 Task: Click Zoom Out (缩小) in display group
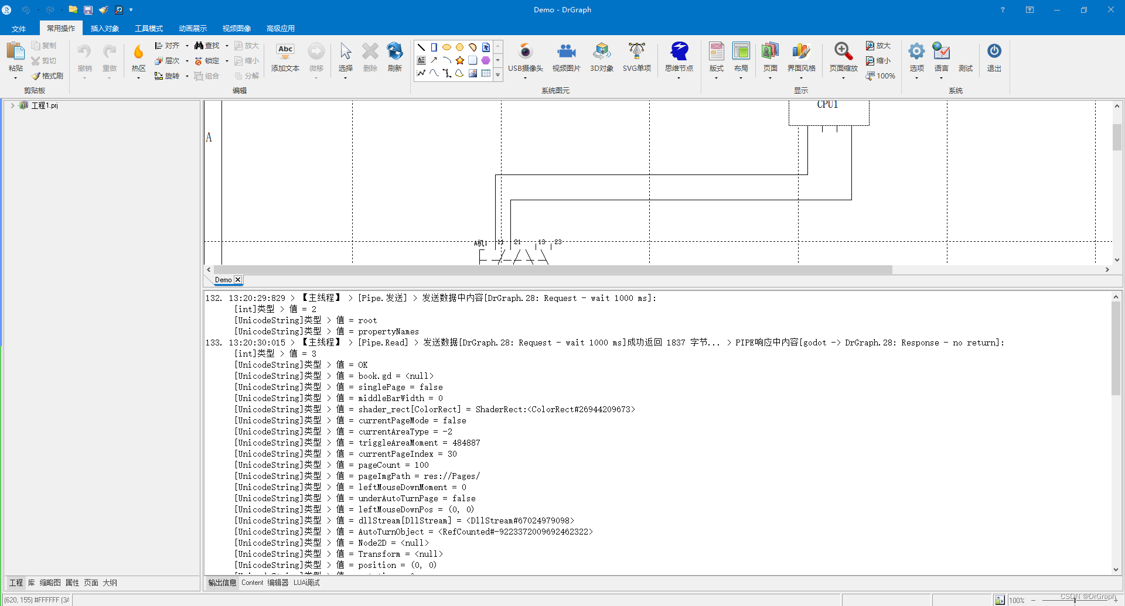click(x=878, y=61)
